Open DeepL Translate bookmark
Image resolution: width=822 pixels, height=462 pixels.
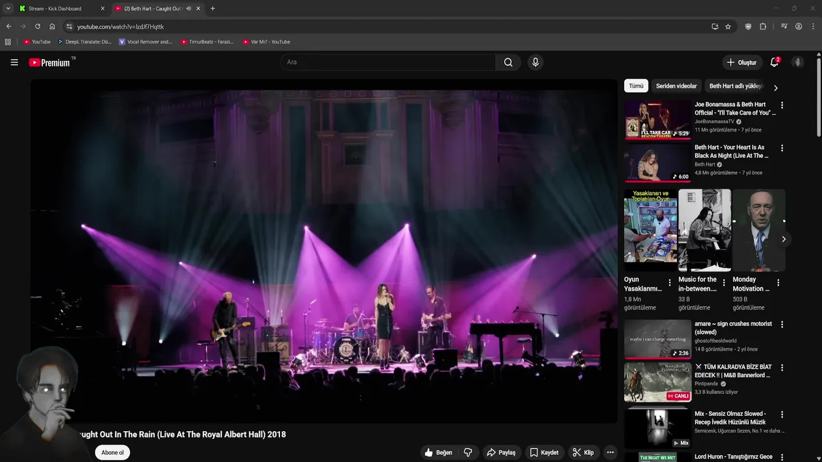point(84,42)
